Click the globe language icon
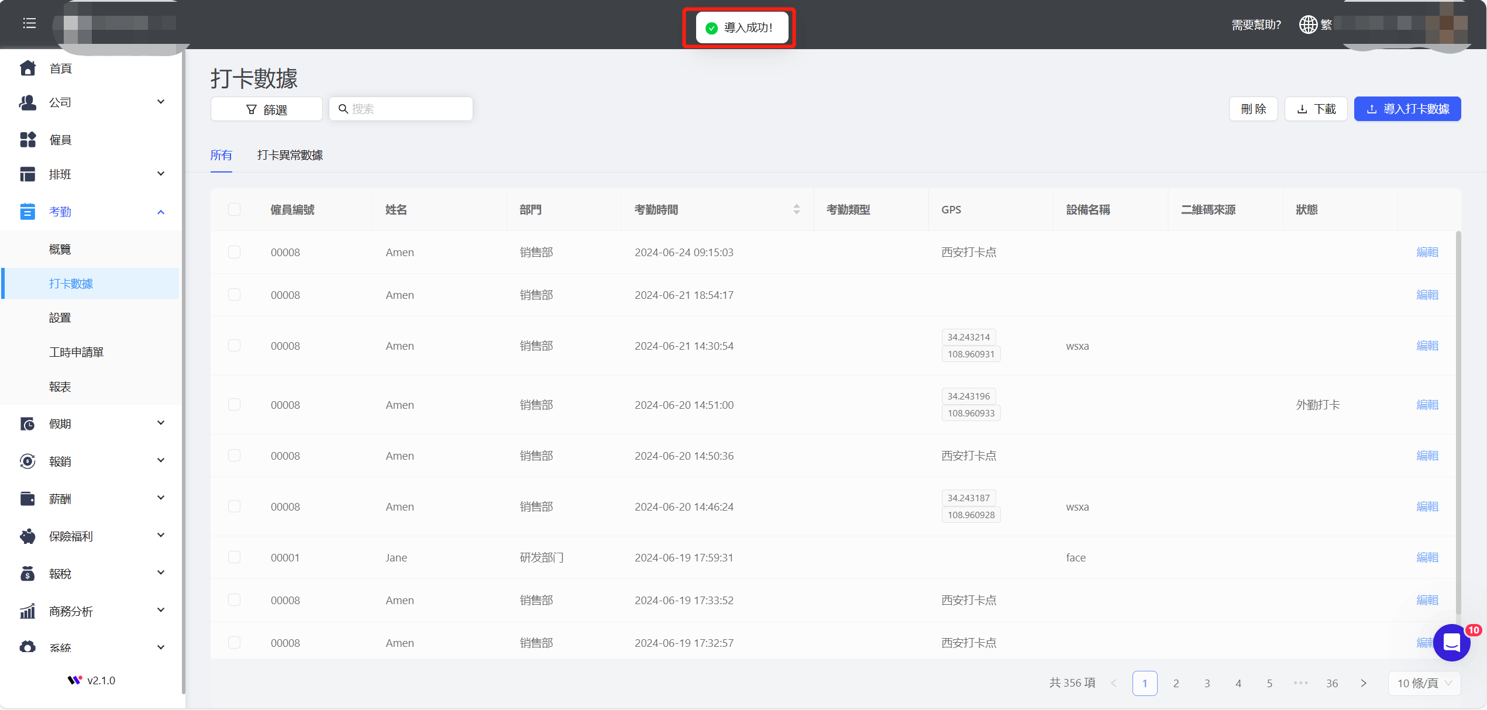This screenshot has height=710, width=1487. point(1308,25)
